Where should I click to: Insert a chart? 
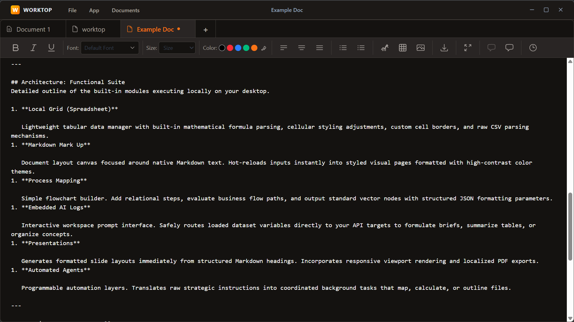pos(385,48)
